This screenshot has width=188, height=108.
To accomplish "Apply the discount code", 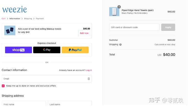I will click(168, 27).
